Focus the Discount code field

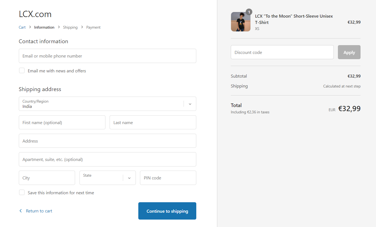282,52
